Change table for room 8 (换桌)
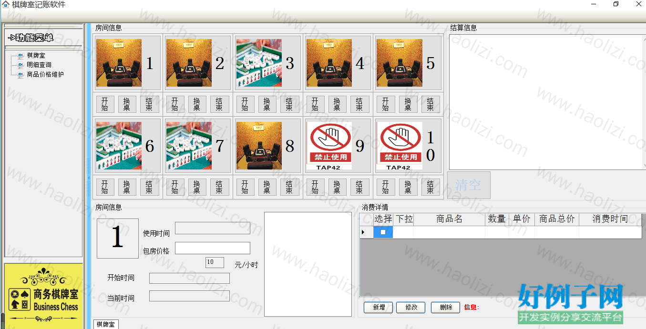 [x=267, y=187]
